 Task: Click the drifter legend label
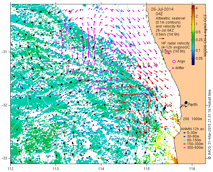pyautogui.click(x=180, y=68)
